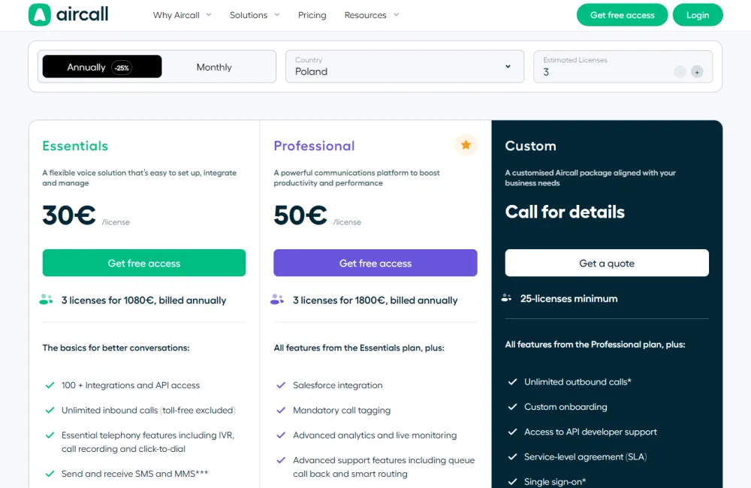Open the Country dropdown showing Poland

(404, 67)
